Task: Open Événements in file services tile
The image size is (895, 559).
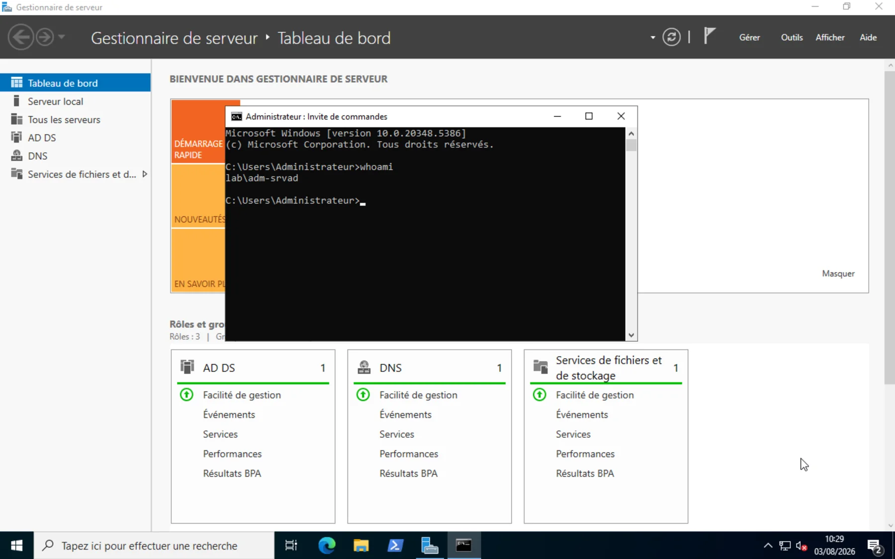Action: click(x=582, y=414)
